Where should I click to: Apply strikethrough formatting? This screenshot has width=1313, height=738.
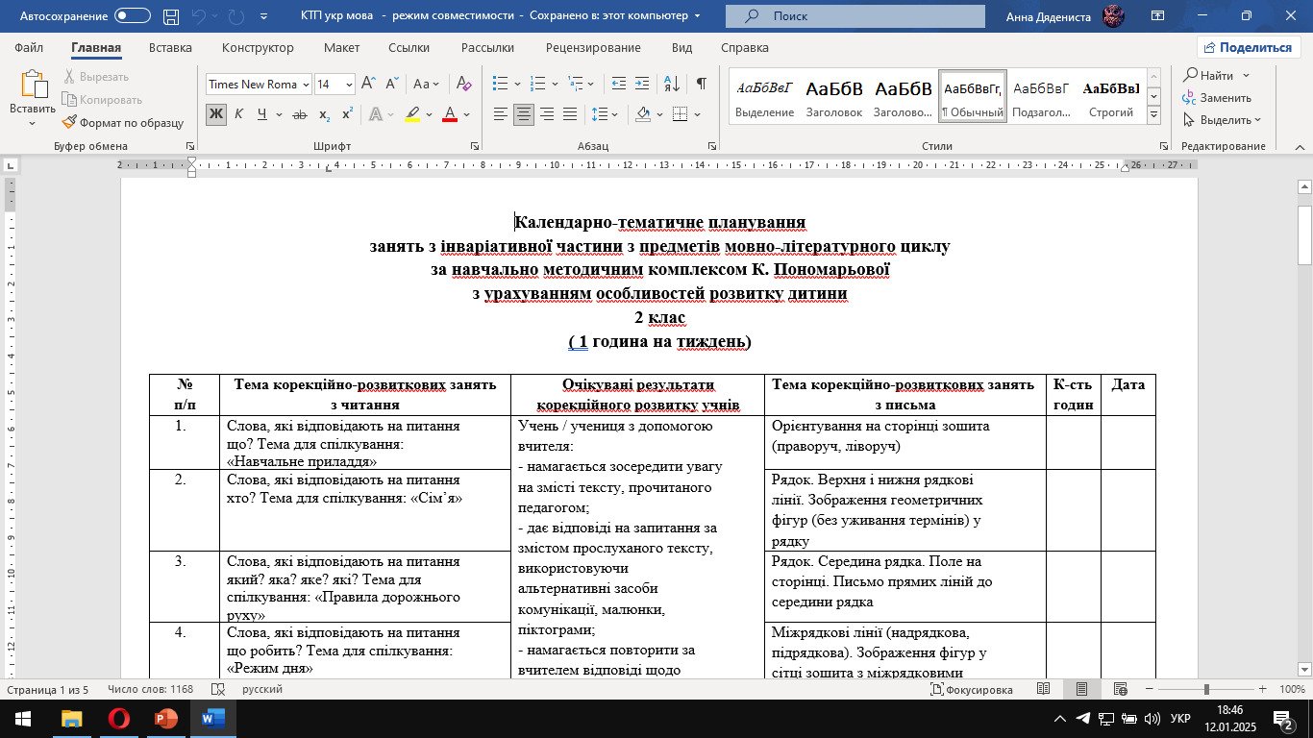[x=299, y=114]
